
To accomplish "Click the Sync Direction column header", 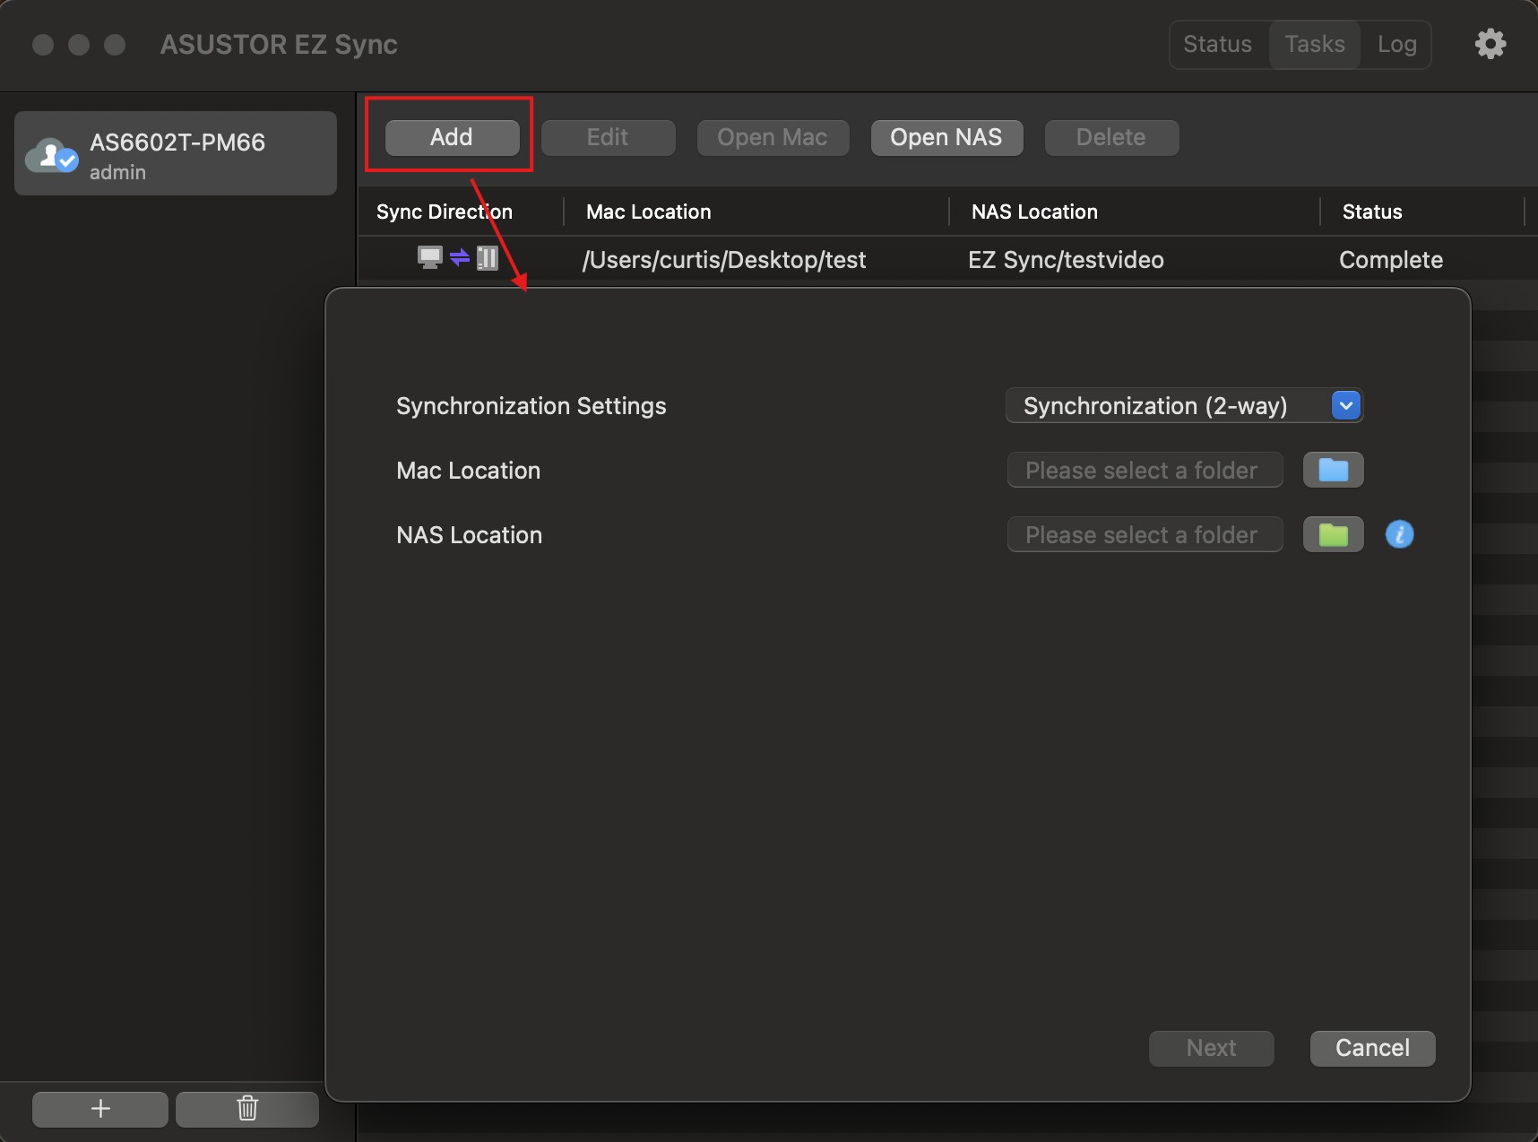I will 445,212.
